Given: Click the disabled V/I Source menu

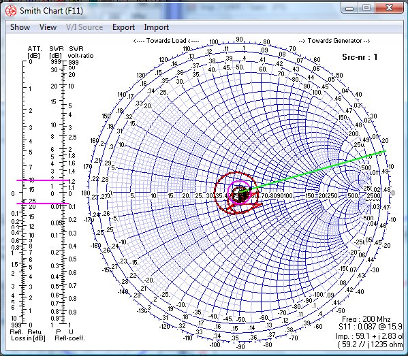Looking at the screenshot, I should coord(84,27).
